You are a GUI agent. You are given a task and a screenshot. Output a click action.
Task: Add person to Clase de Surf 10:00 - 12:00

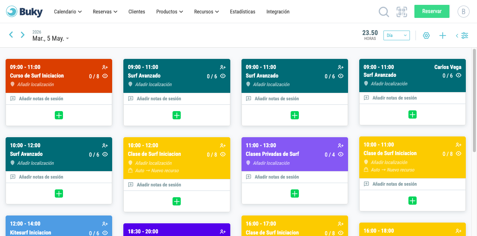(x=223, y=146)
